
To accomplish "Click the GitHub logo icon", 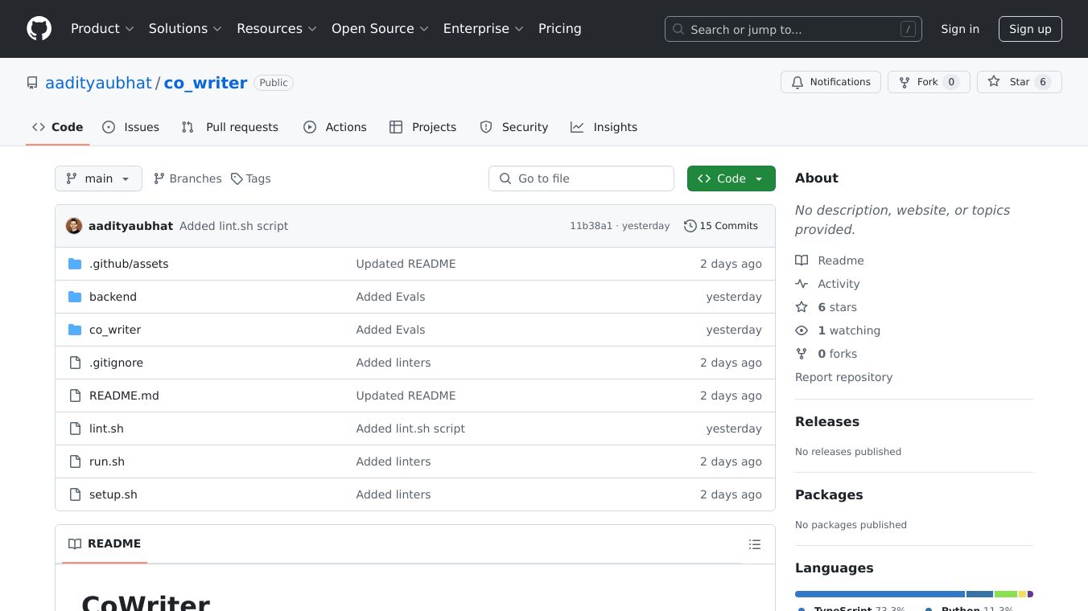I will coord(39,29).
